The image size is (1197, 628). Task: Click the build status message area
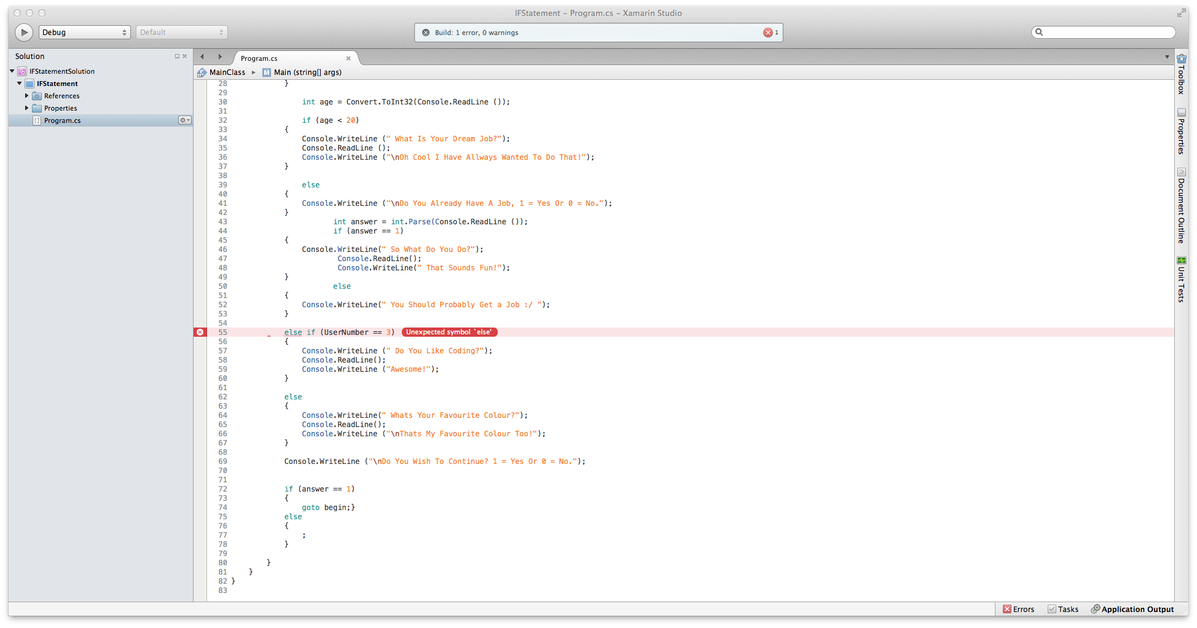pyautogui.click(x=598, y=33)
